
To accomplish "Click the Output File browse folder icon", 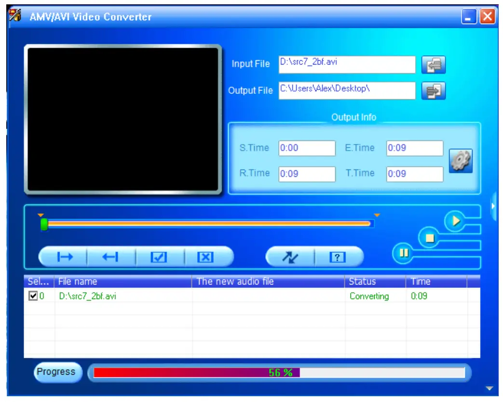I will [x=434, y=91].
